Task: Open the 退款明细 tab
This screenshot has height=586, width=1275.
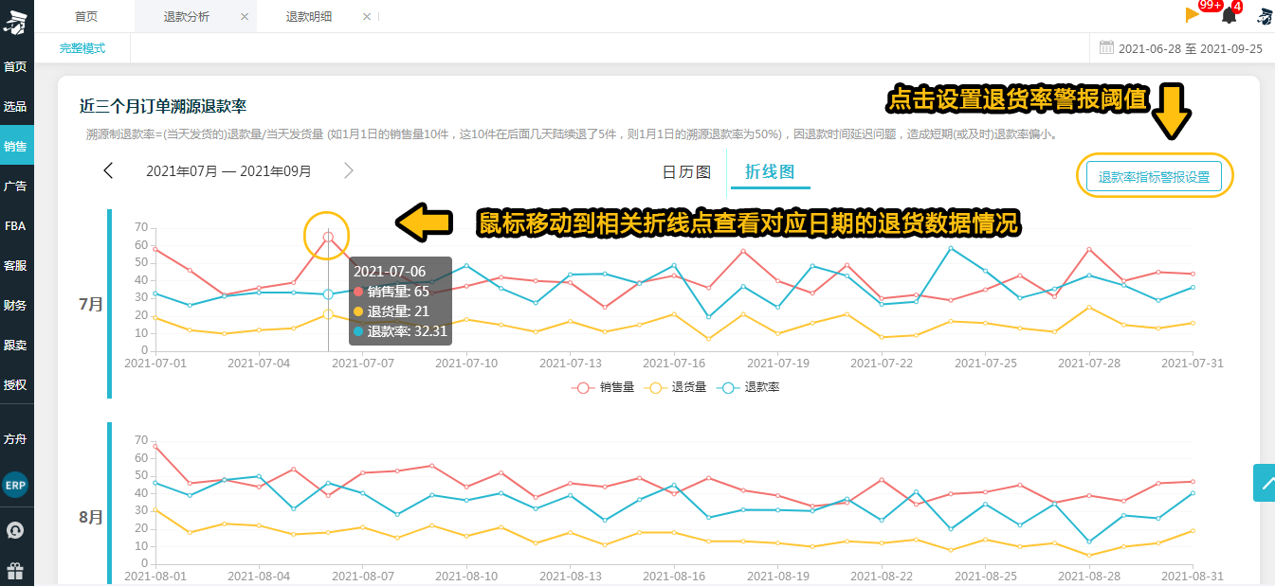Action: (309, 16)
